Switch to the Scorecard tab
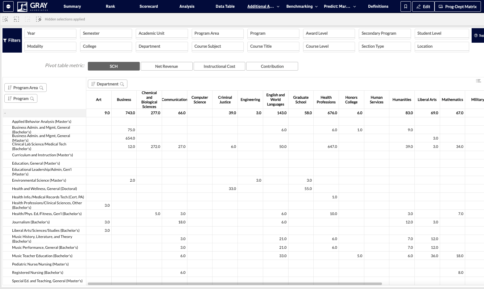The width and height of the screenshot is (484, 289). [x=149, y=6]
